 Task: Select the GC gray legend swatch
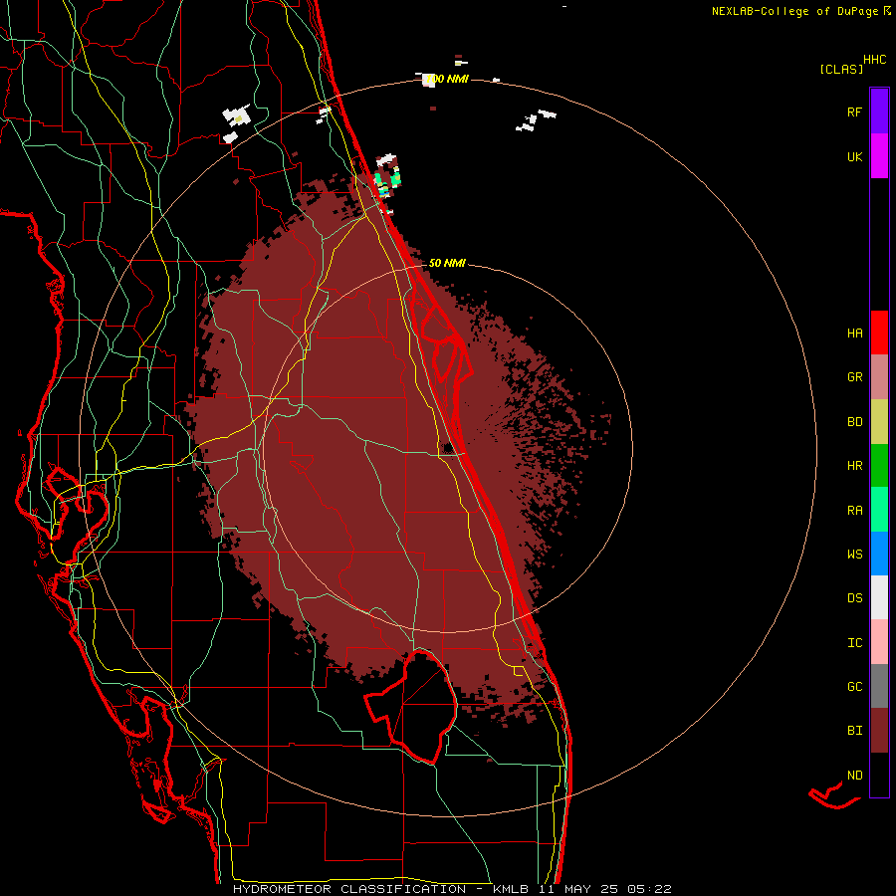pos(879,686)
